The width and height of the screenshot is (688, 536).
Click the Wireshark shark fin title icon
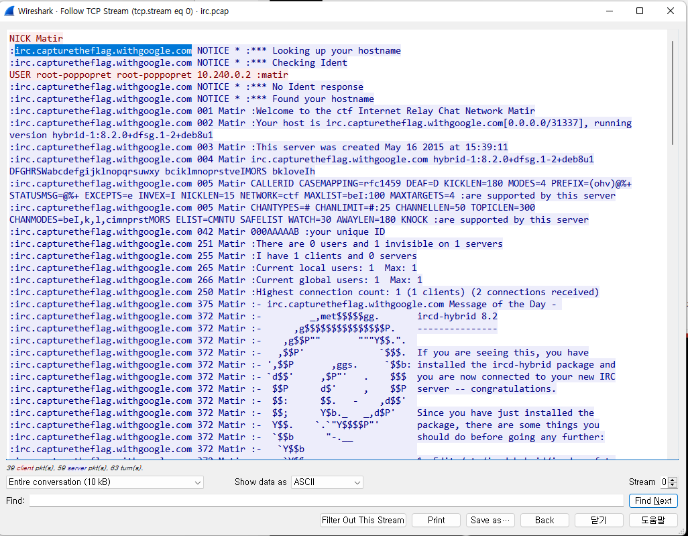coord(9,11)
